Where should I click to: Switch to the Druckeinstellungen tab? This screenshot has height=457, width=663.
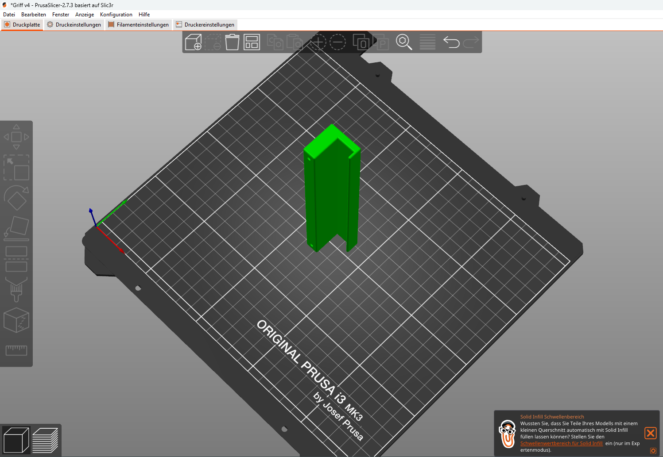coord(74,25)
